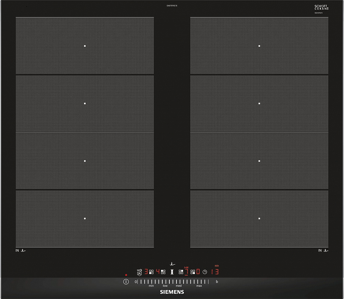Image resolution: width=344 pixels, height=299 pixels.
Task: Select the zone icon beside red 4
Action: pyautogui.click(x=163, y=272)
